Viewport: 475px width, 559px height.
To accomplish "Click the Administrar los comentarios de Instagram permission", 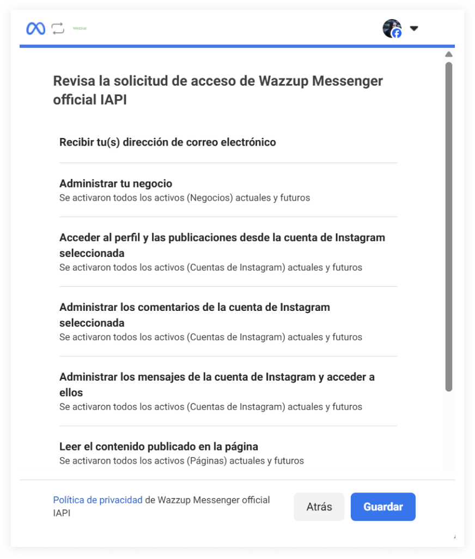I will tap(195, 315).
